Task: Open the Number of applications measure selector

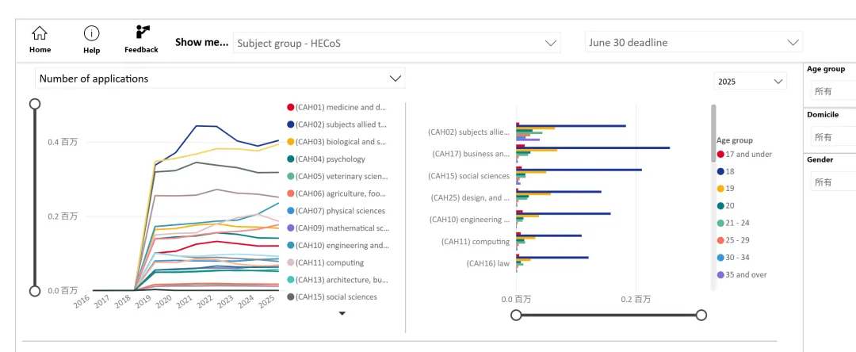Action: [x=220, y=78]
